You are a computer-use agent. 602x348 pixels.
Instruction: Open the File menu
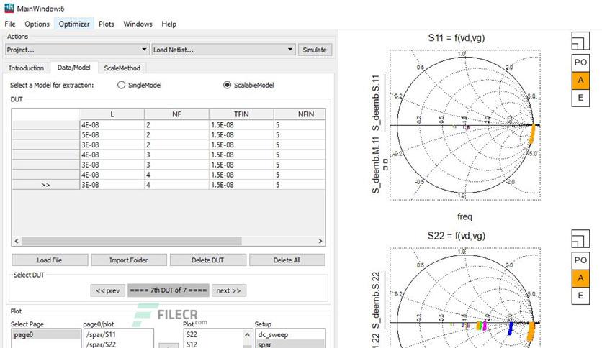(x=10, y=24)
